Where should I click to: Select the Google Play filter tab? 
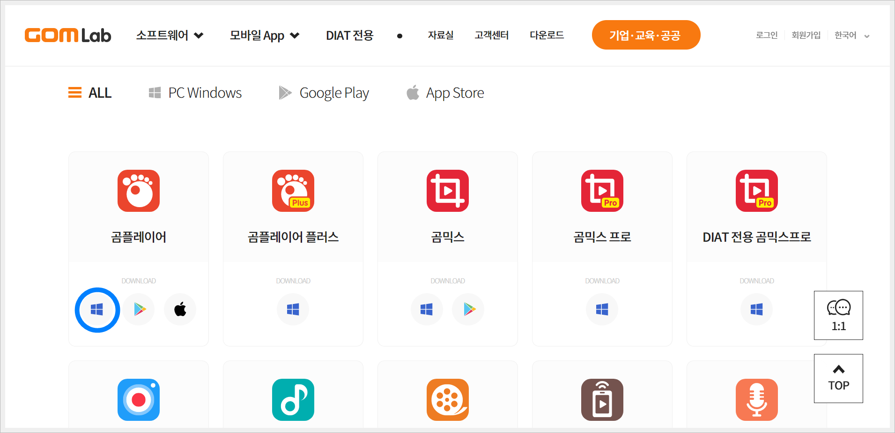tap(324, 93)
